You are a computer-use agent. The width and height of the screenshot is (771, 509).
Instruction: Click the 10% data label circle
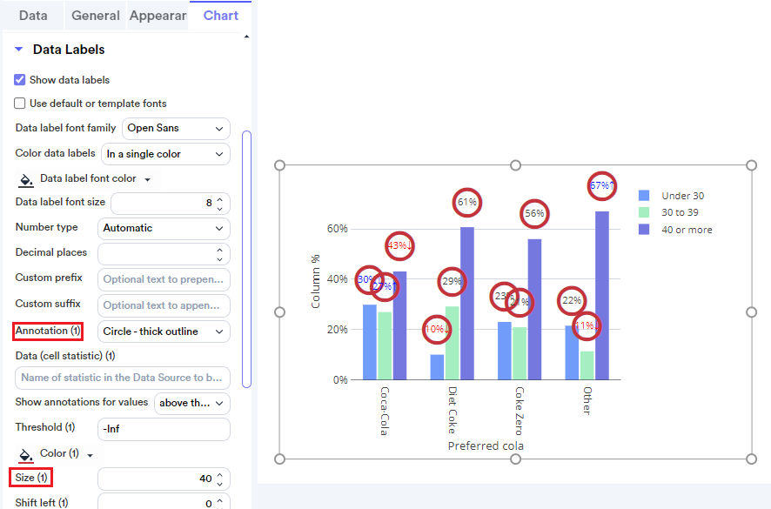[x=437, y=330]
